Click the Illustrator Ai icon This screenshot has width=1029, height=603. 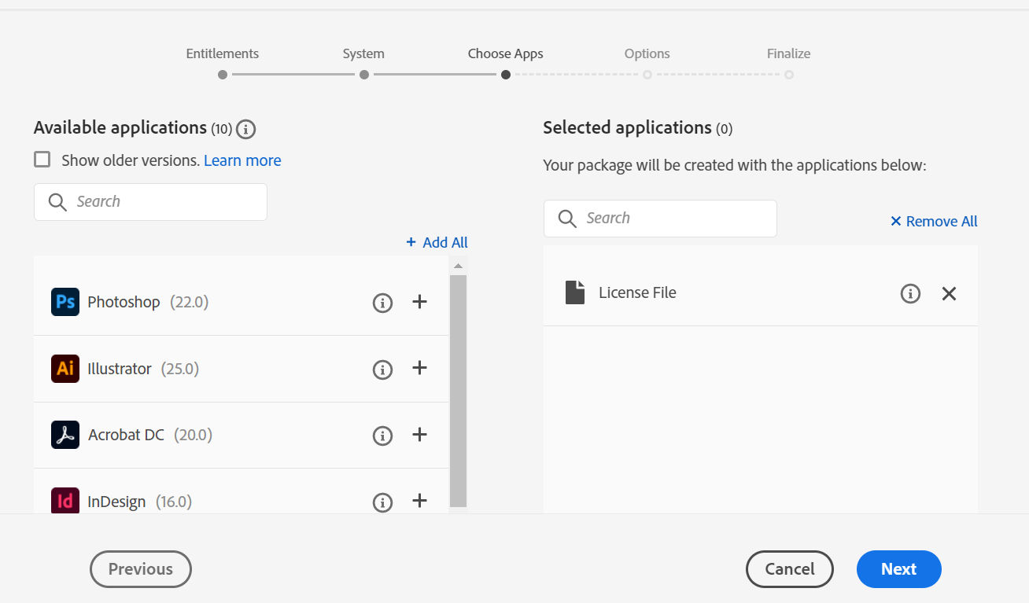(65, 369)
